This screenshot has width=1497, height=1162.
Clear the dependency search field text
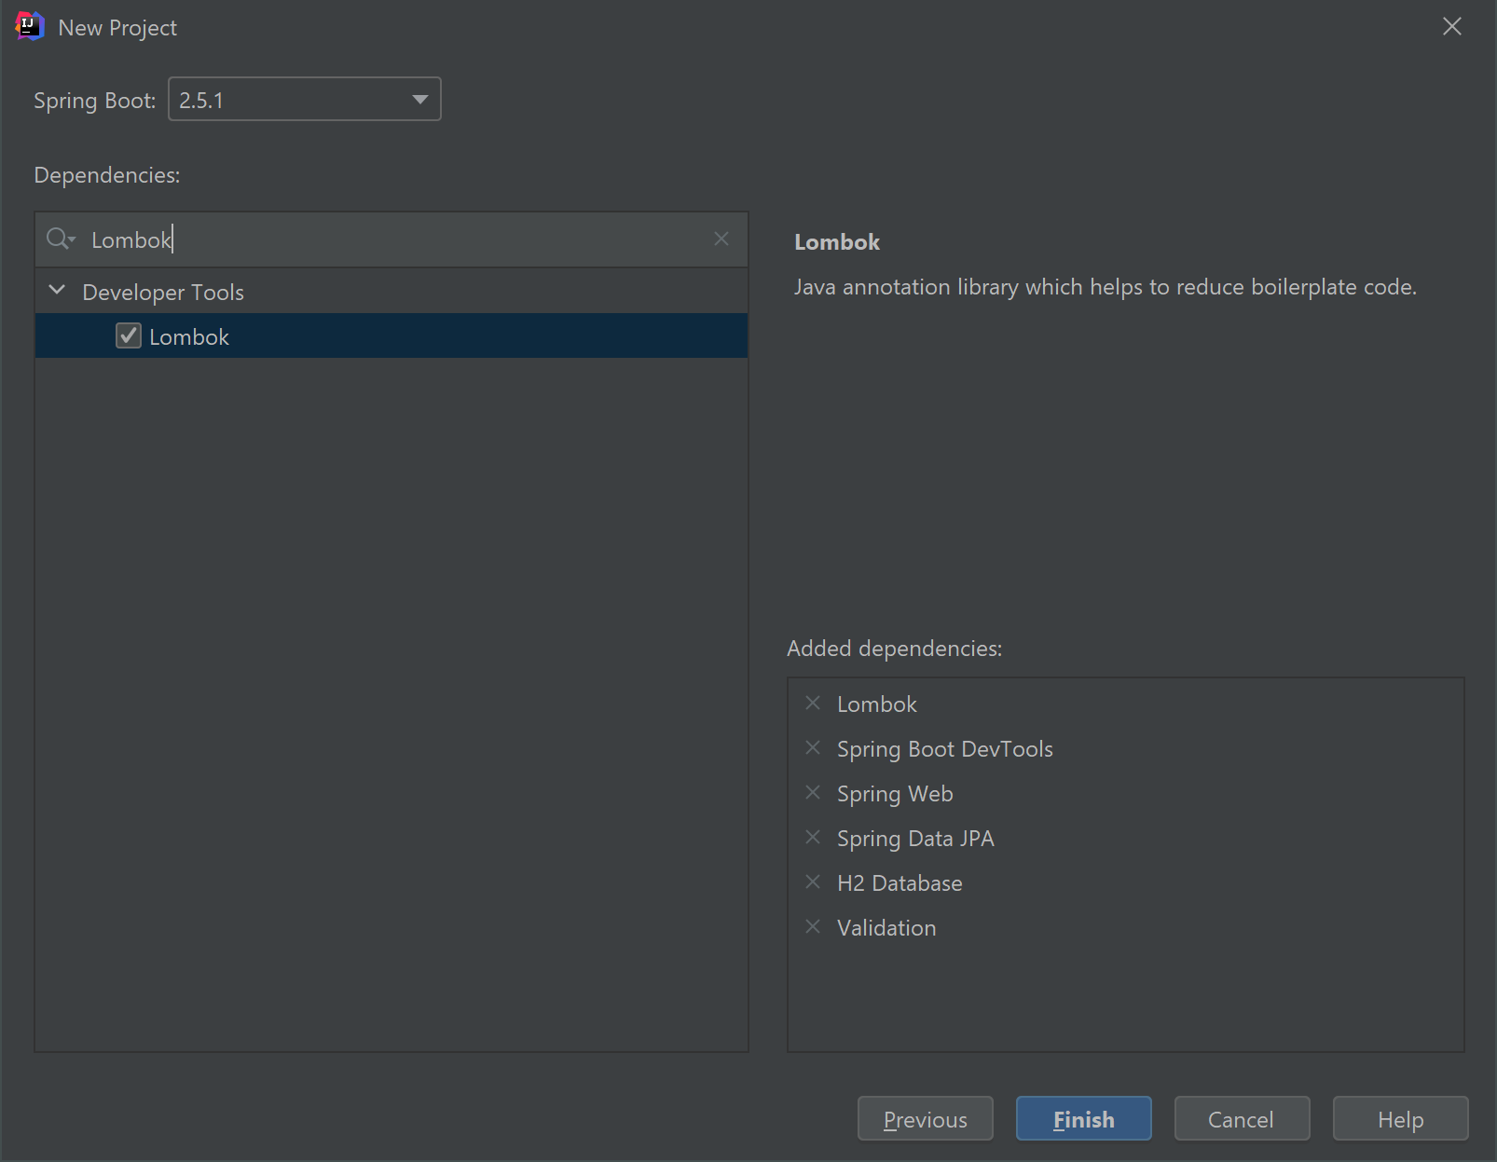tap(721, 239)
